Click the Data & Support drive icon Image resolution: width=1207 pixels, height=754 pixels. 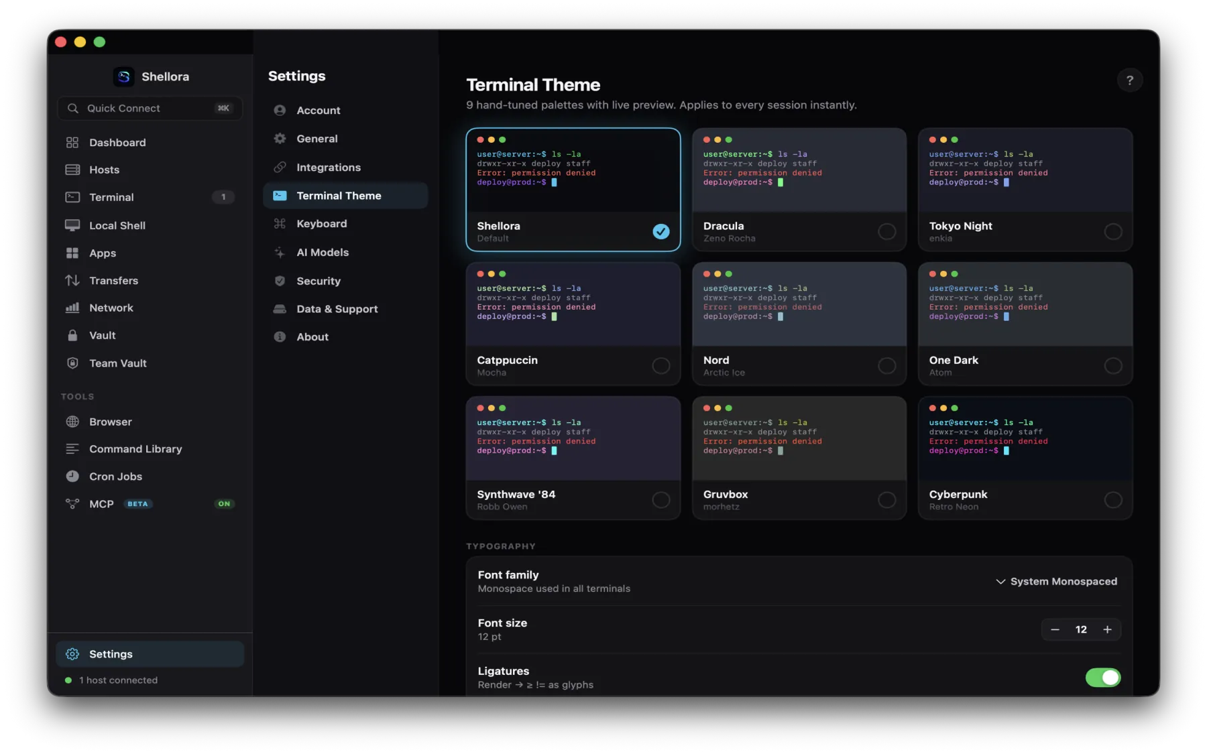[x=280, y=309]
